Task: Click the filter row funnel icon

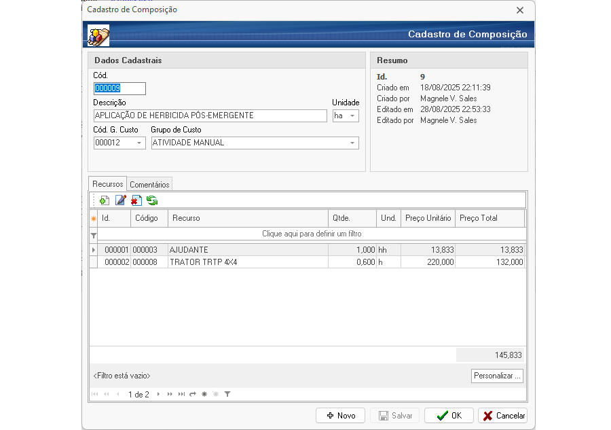Action: click(x=94, y=234)
